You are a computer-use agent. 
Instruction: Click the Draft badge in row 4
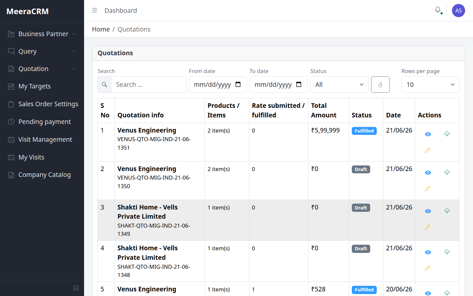[x=361, y=249]
